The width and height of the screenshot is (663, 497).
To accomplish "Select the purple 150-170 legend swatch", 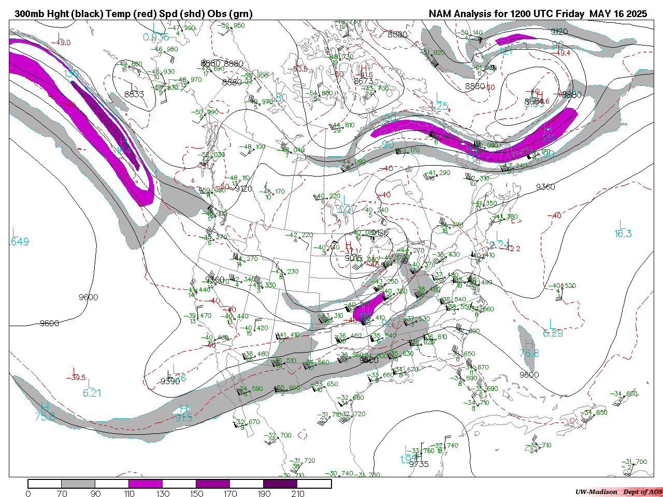I will point(213,484).
